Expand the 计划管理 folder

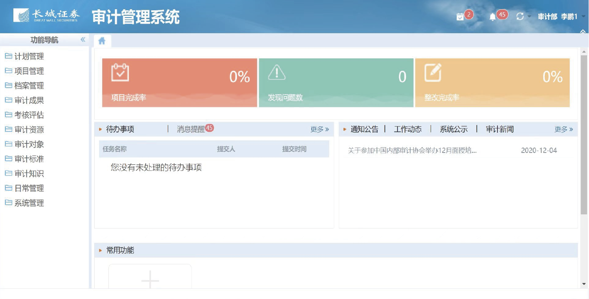pos(29,56)
